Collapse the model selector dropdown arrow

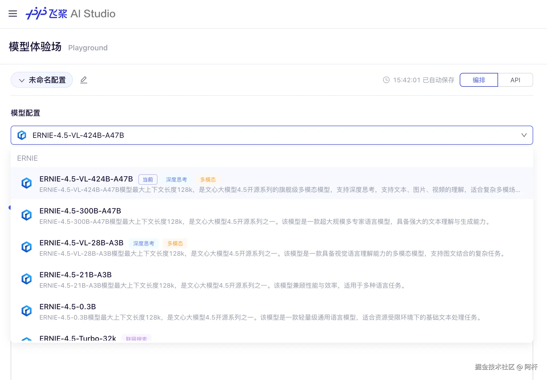click(524, 135)
